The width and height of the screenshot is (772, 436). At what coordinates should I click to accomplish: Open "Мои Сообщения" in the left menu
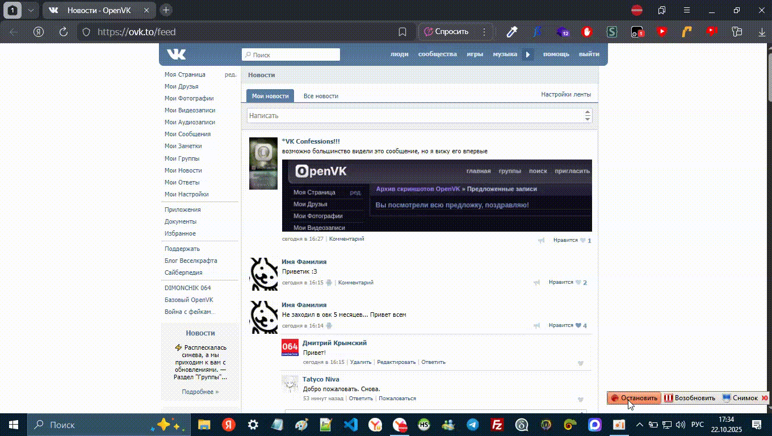coord(187,134)
